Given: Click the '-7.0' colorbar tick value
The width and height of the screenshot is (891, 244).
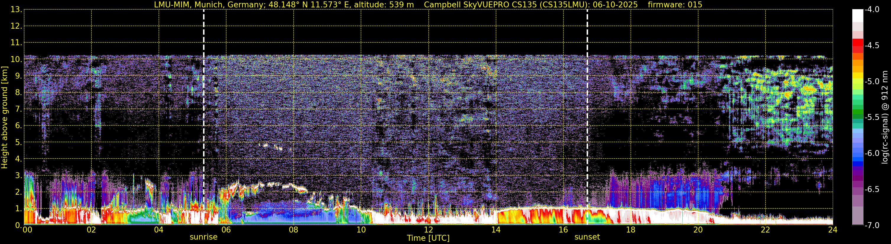Looking at the screenshot, I should [x=871, y=225].
